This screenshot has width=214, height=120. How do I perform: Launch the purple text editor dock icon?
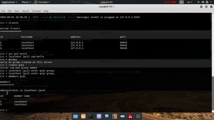point(99,116)
